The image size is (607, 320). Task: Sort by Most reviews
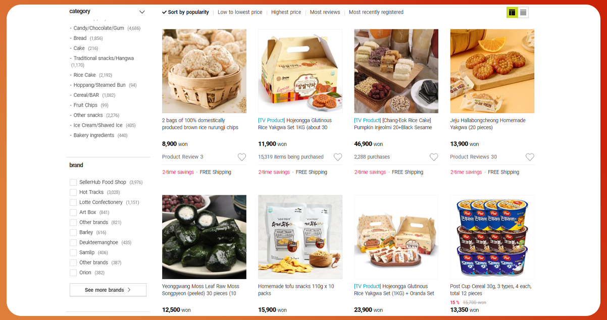325,12
